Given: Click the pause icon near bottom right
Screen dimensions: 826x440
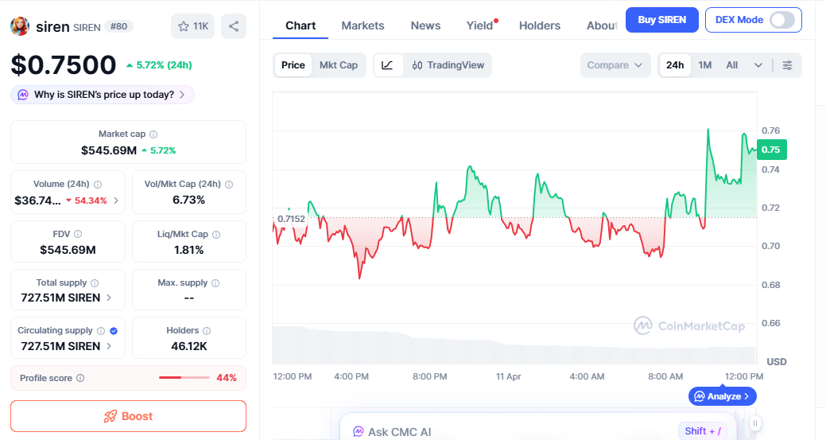Looking at the screenshot, I should click(x=755, y=423).
